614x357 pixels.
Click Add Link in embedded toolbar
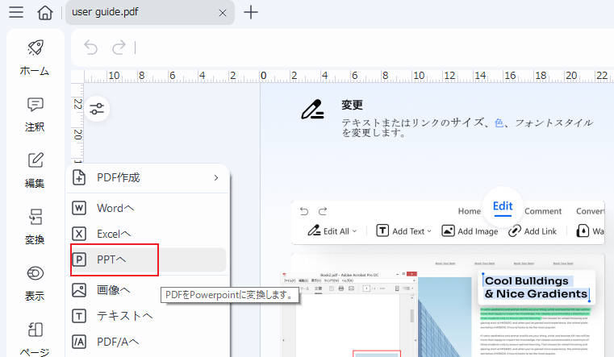(x=533, y=231)
